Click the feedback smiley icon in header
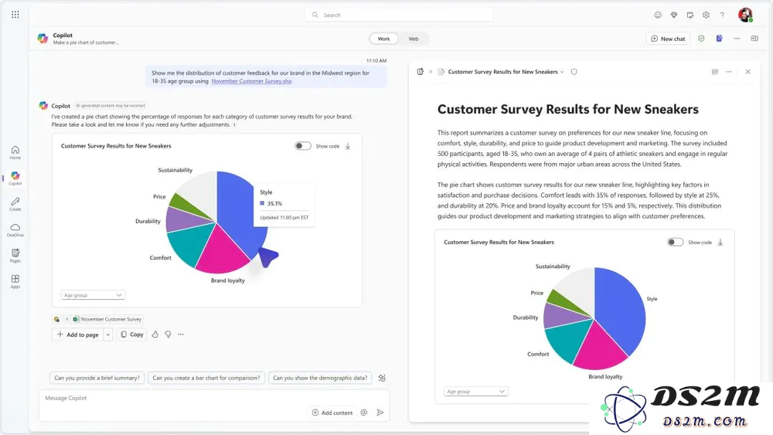Screen dimensions: 773x435 [658, 15]
